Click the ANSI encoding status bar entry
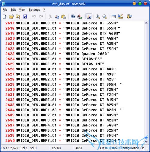Screen dimensions: 150x152 [x=79, y=148]
